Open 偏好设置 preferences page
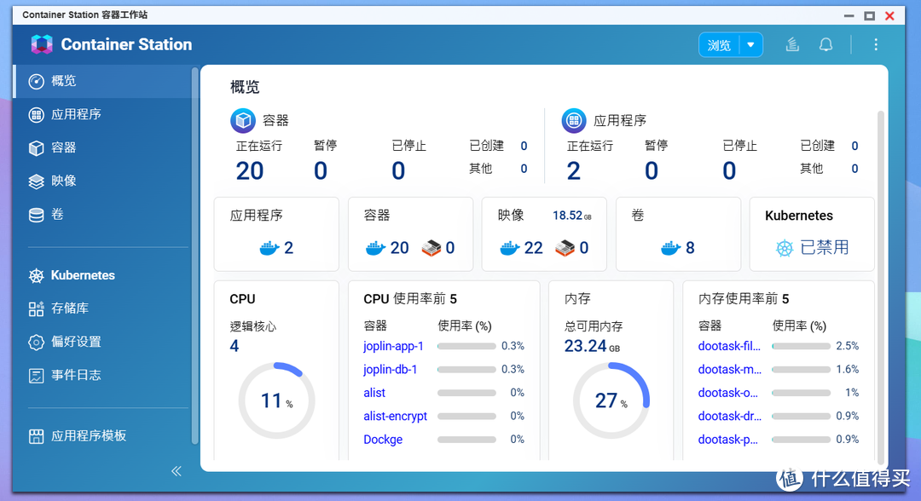Screen dimensions: 921x501 76,342
